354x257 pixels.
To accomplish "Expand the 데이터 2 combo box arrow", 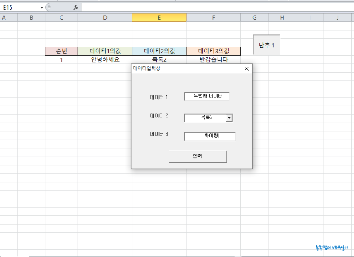I will (229, 118).
